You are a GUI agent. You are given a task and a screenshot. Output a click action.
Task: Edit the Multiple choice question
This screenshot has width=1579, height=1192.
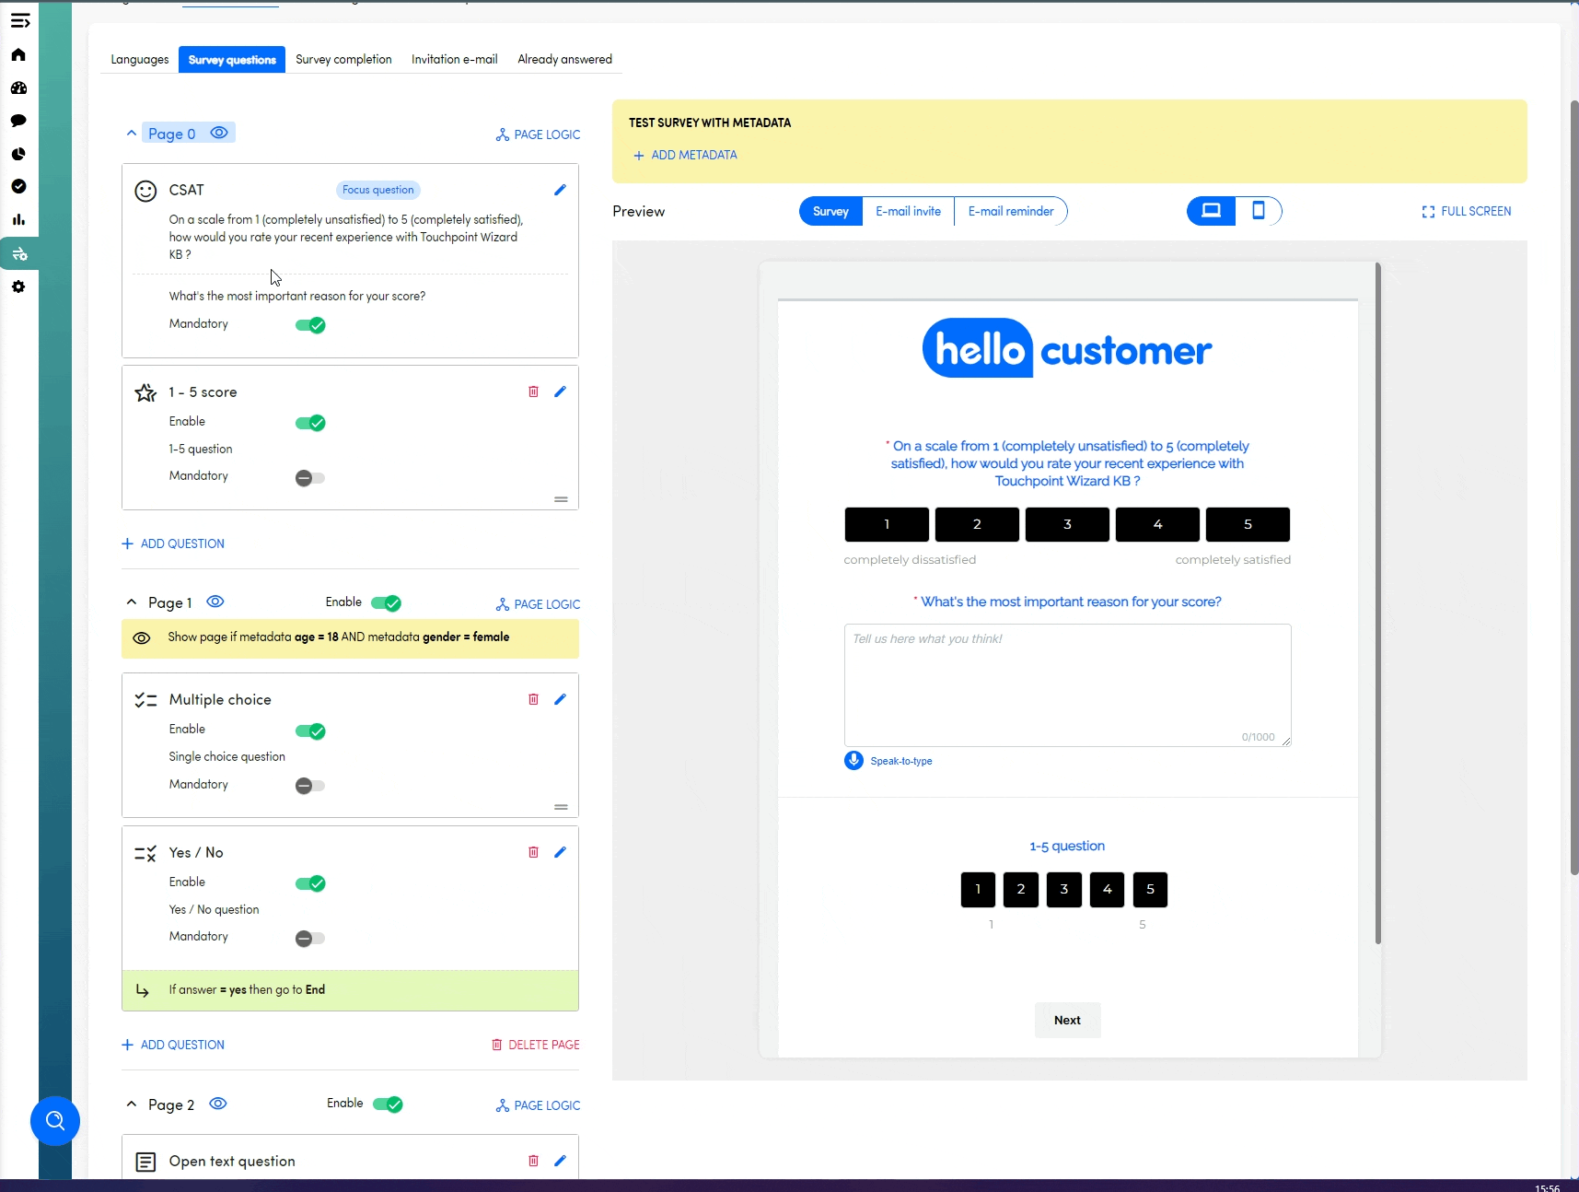tap(560, 699)
